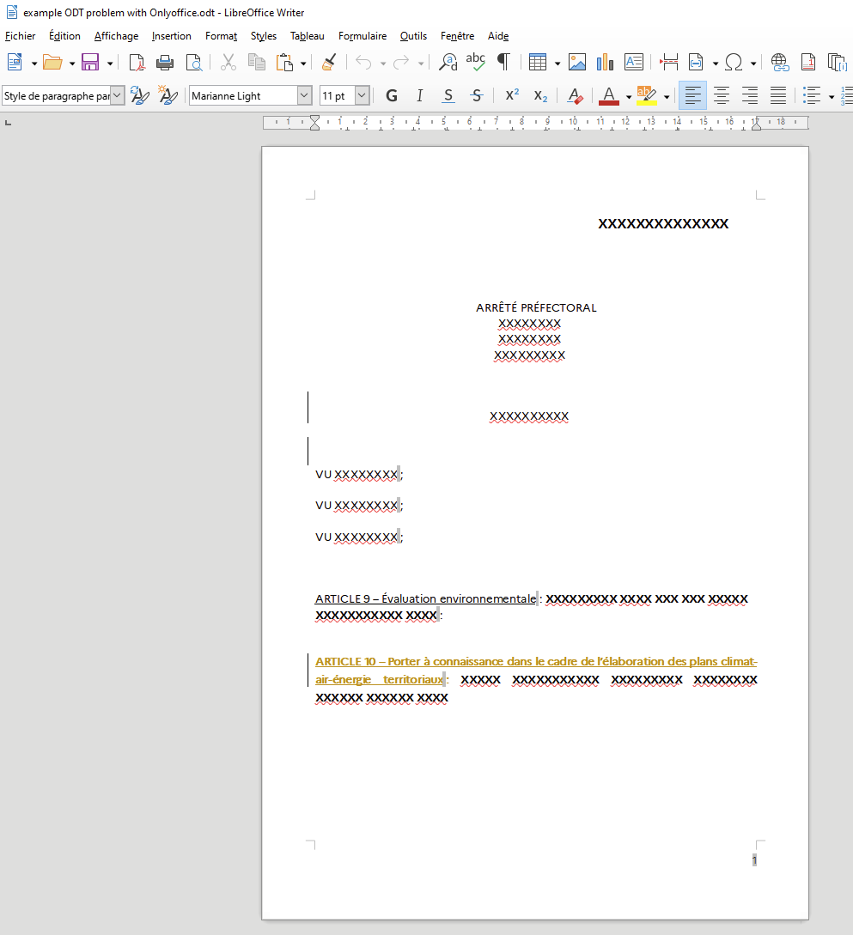853x935 pixels.
Task: Expand the paste options dropdown arrow
Action: click(x=302, y=62)
